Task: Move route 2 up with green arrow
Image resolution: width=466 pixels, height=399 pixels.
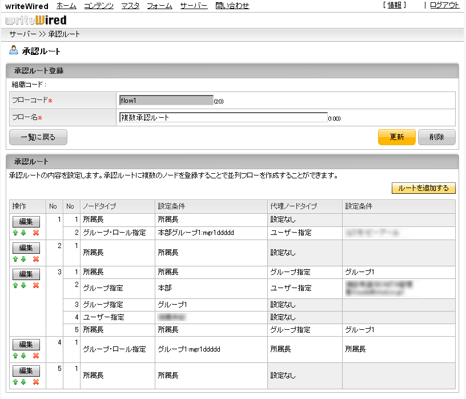Action: pyautogui.click(x=16, y=259)
